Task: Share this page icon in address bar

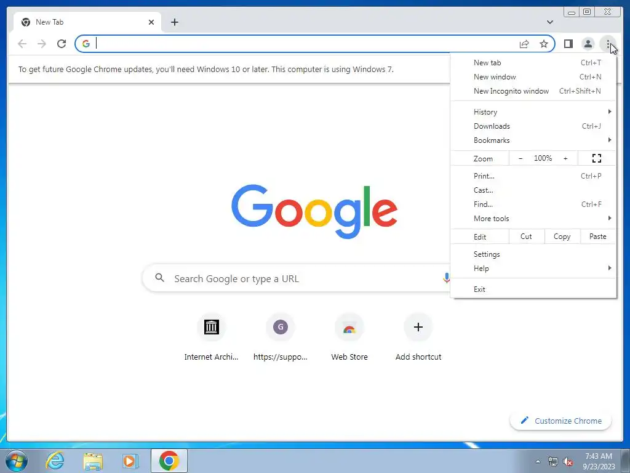Action: (x=524, y=44)
